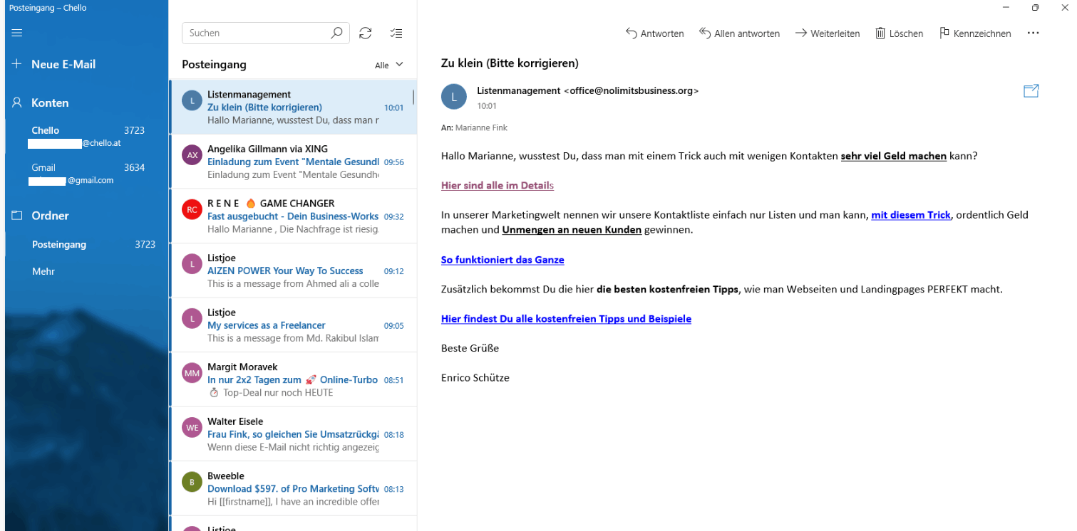Image resolution: width=1077 pixels, height=531 pixels.
Task: Click the MM avatar of Margit Moravek
Action: tap(192, 373)
